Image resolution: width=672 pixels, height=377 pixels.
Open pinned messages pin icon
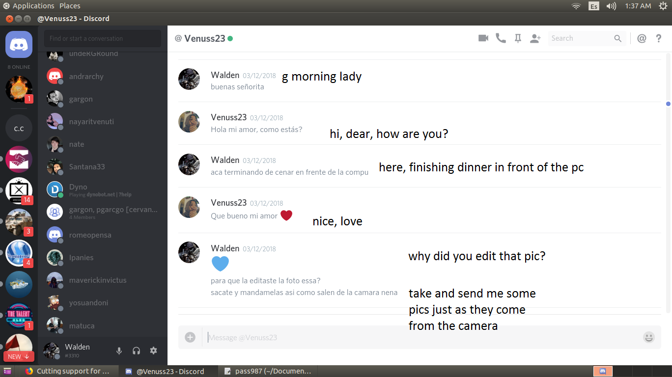click(x=518, y=38)
